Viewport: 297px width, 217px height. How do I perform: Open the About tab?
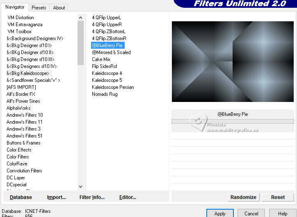(59, 8)
